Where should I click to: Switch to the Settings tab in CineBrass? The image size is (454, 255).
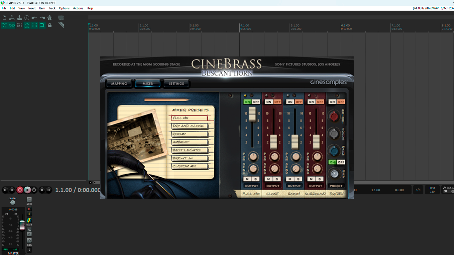(x=176, y=84)
